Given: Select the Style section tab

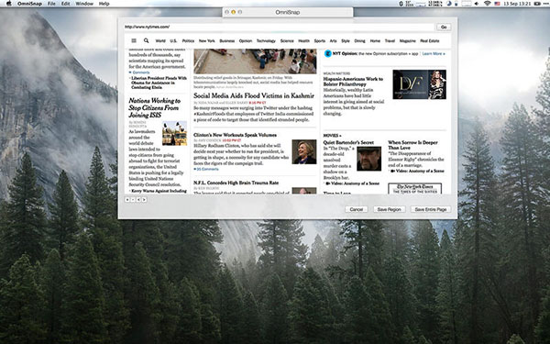Looking at the screenshot, I should point(346,40).
